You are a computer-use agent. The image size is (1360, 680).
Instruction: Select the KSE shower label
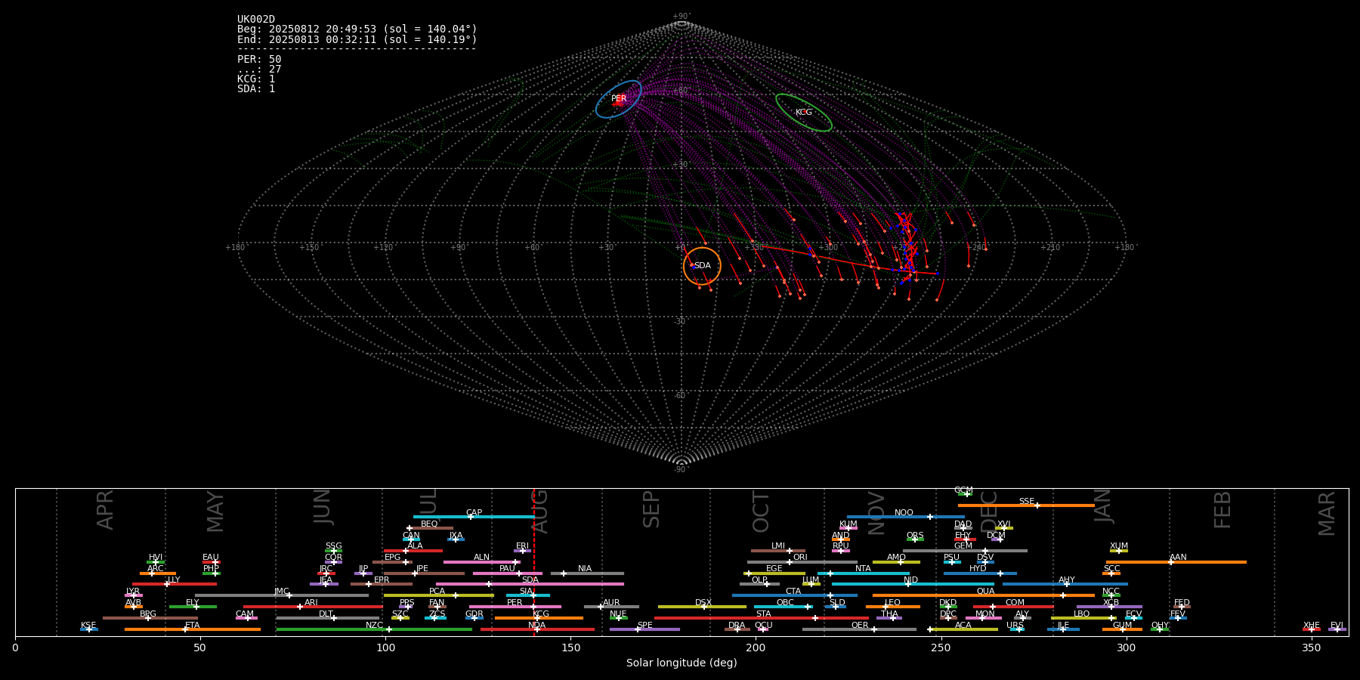(88, 625)
